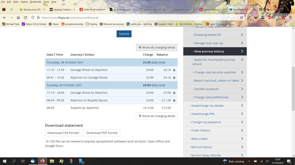The image size is (295, 165).
Task: Open Transfer products link
Action: tap(215, 89)
